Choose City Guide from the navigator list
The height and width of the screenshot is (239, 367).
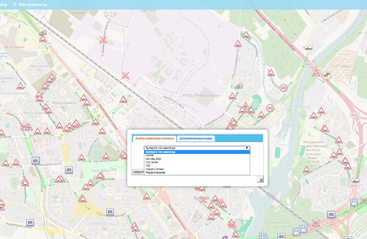[x=152, y=162]
